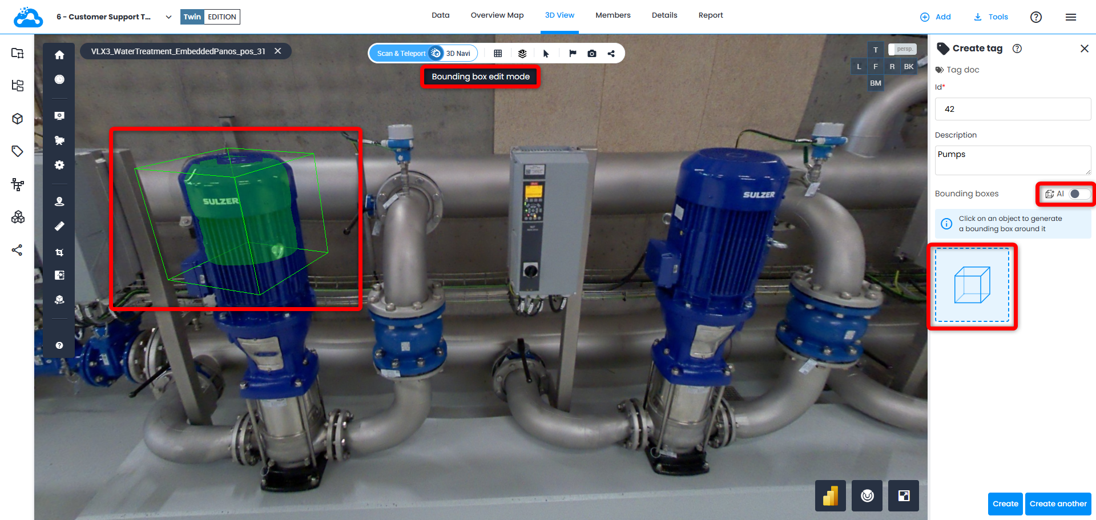Open the display settings monitor tool
1096x520 pixels.
[59, 116]
